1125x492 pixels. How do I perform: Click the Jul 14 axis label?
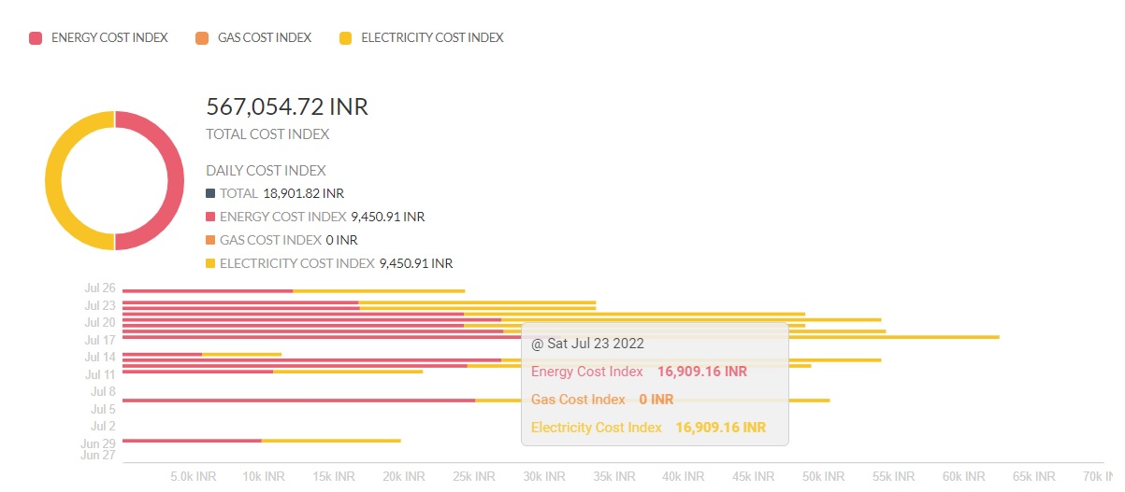[x=100, y=358]
